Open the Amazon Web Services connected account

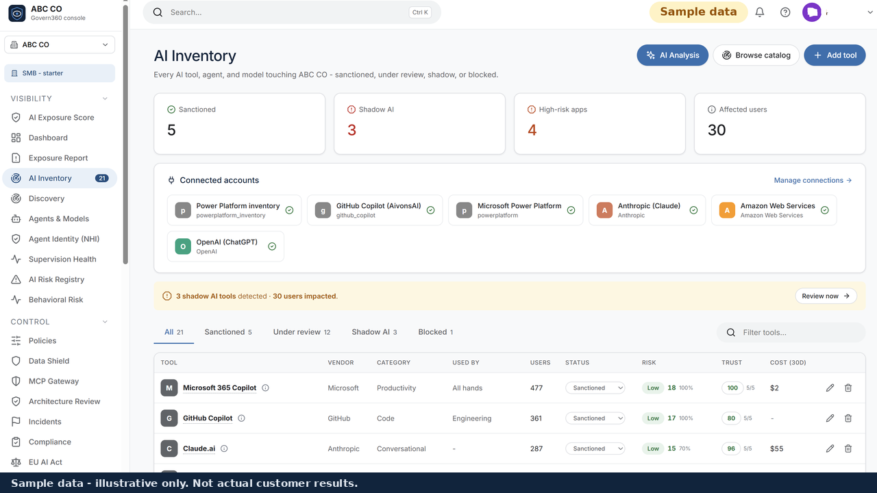click(x=774, y=210)
